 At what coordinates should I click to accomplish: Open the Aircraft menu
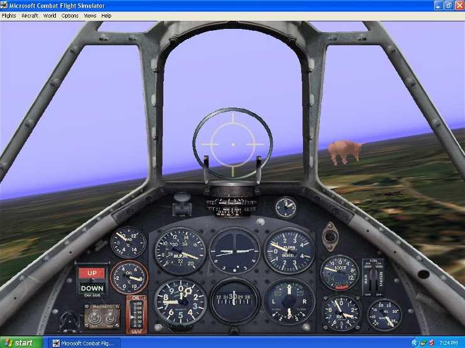tap(30, 16)
